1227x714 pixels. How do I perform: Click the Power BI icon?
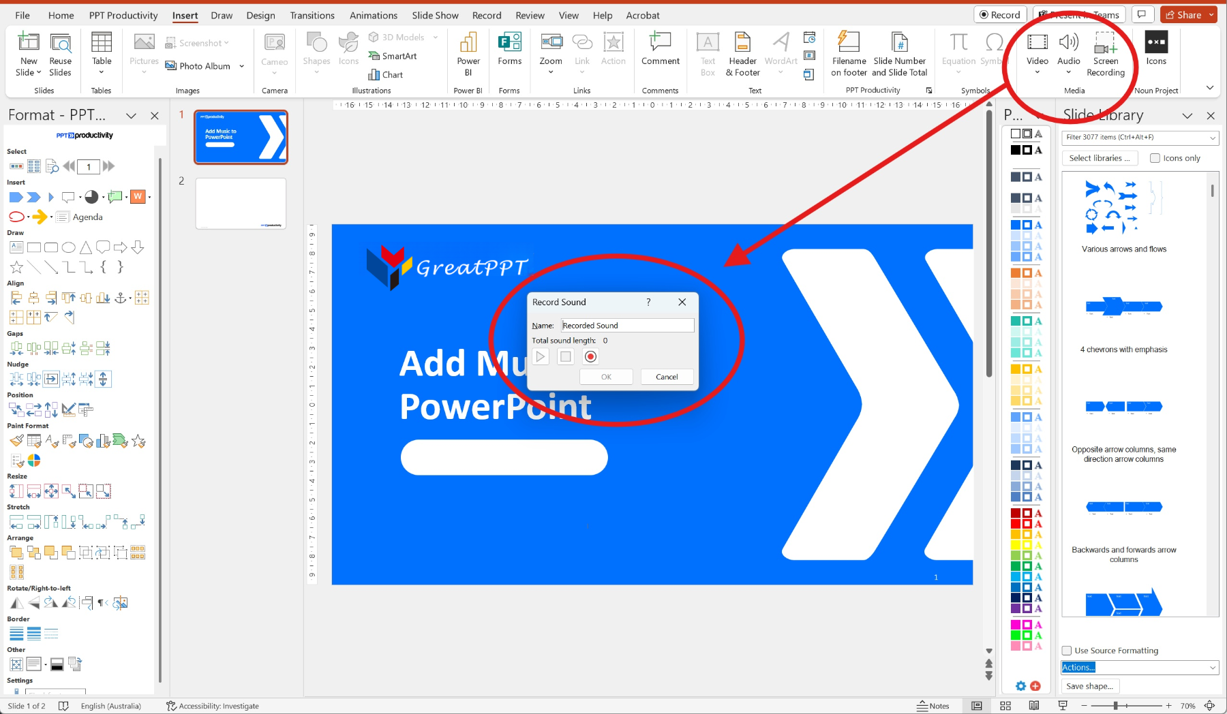pos(468,55)
